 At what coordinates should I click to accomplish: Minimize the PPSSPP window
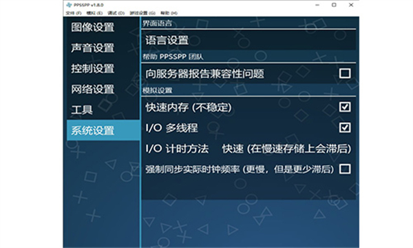pyautogui.click(x=317, y=5)
